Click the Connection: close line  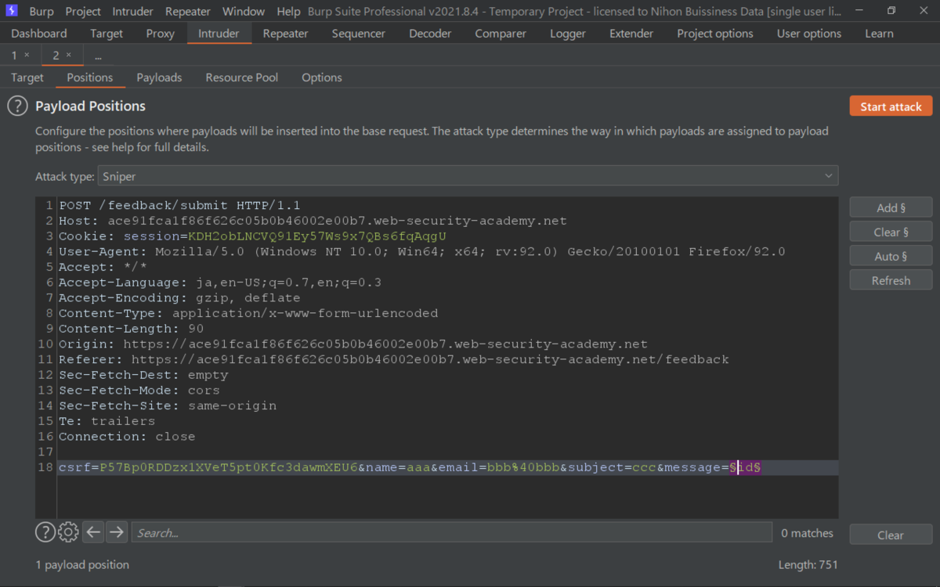click(127, 437)
